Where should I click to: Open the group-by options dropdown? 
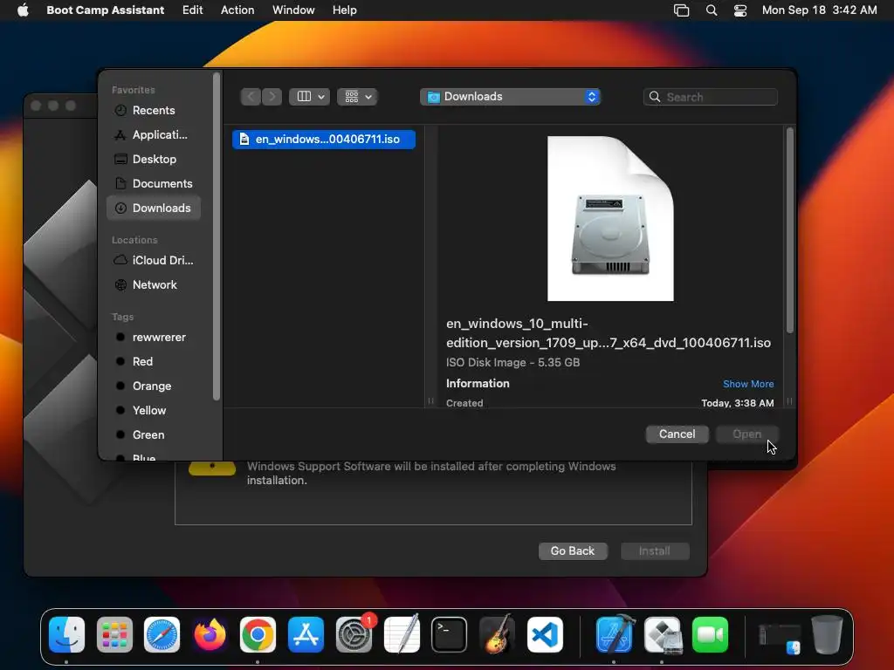(x=357, y=97)
